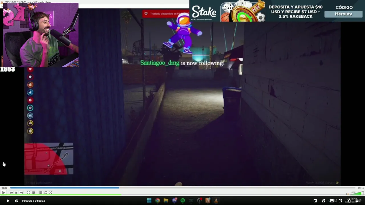This screenshot has width=365, height=205.
Task: Click the Stake logo in banner
Action: point(204,12)
